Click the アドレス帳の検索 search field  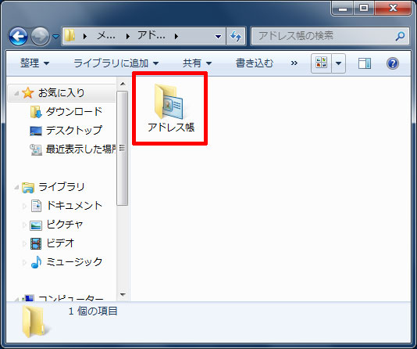point(324,36)
